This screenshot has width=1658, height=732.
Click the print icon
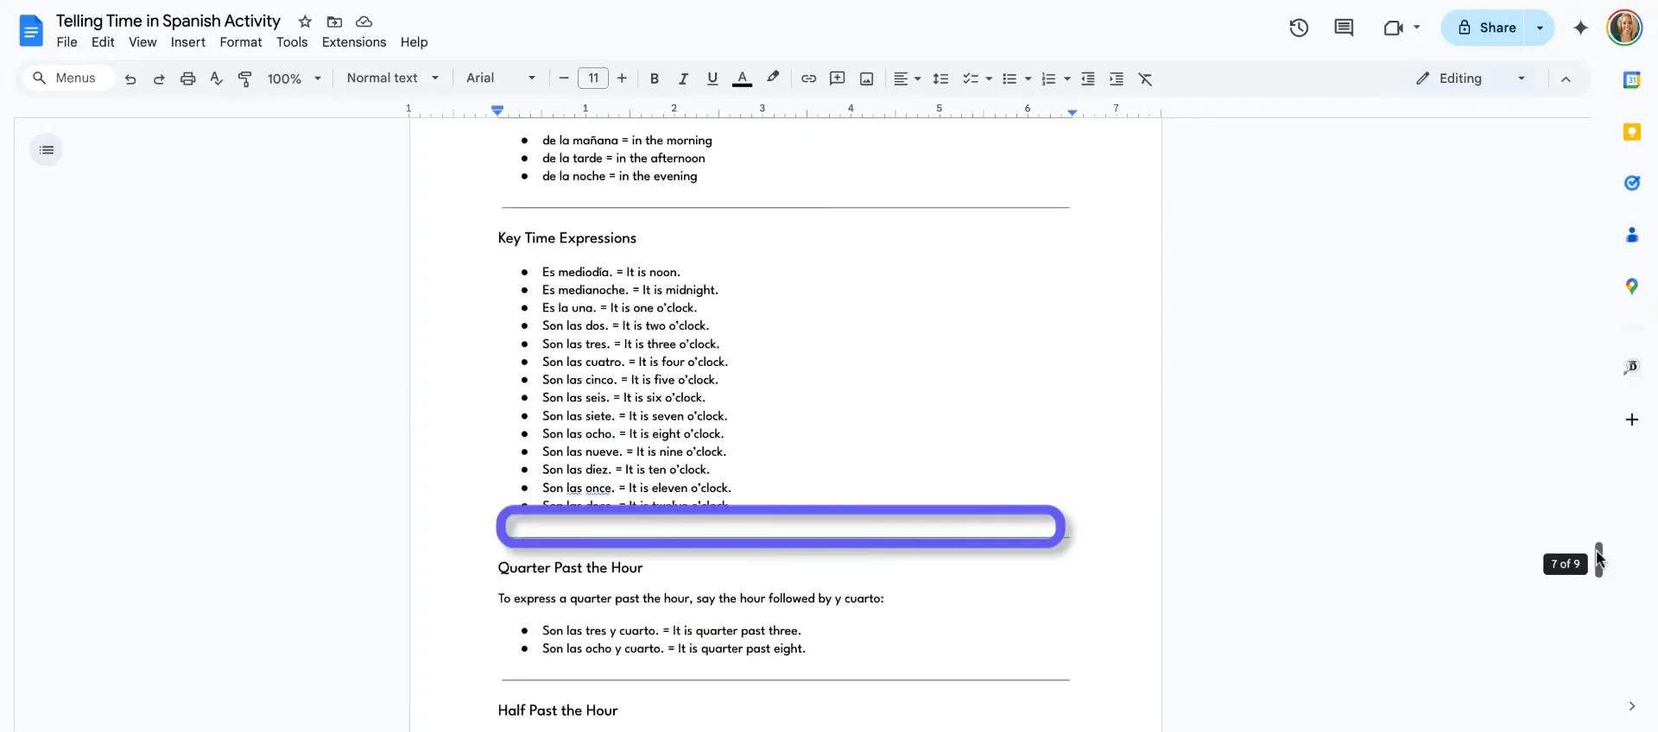coord(187,79)
